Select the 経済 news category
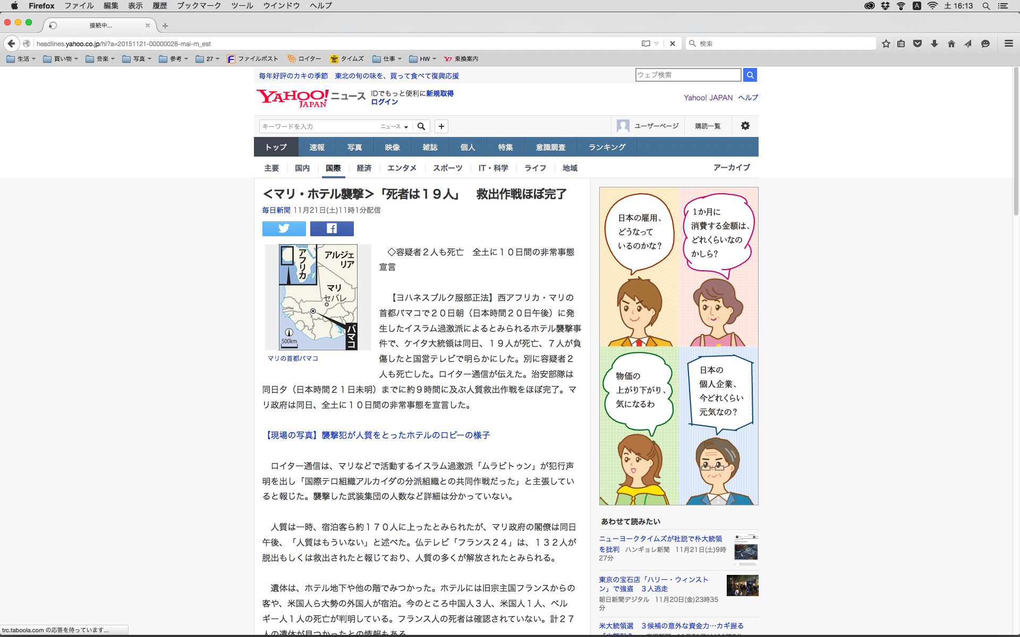Viewport: 1020px width, 637px height. [364, 168]
